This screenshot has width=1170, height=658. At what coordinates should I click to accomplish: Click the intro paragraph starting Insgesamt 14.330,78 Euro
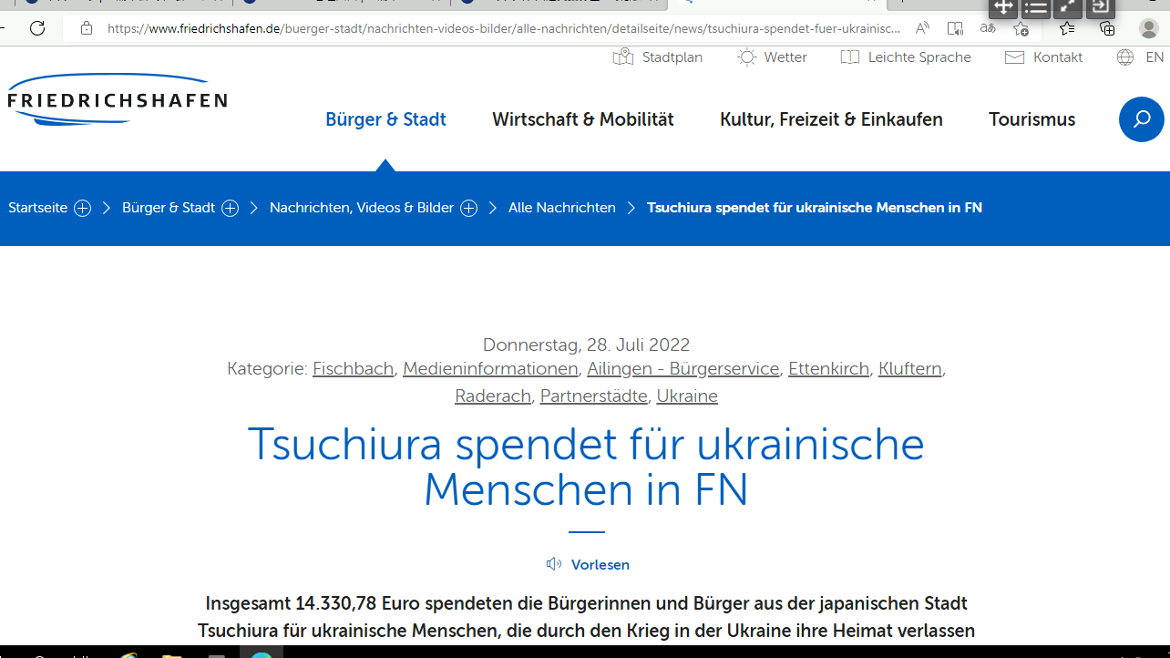(586, 617)
